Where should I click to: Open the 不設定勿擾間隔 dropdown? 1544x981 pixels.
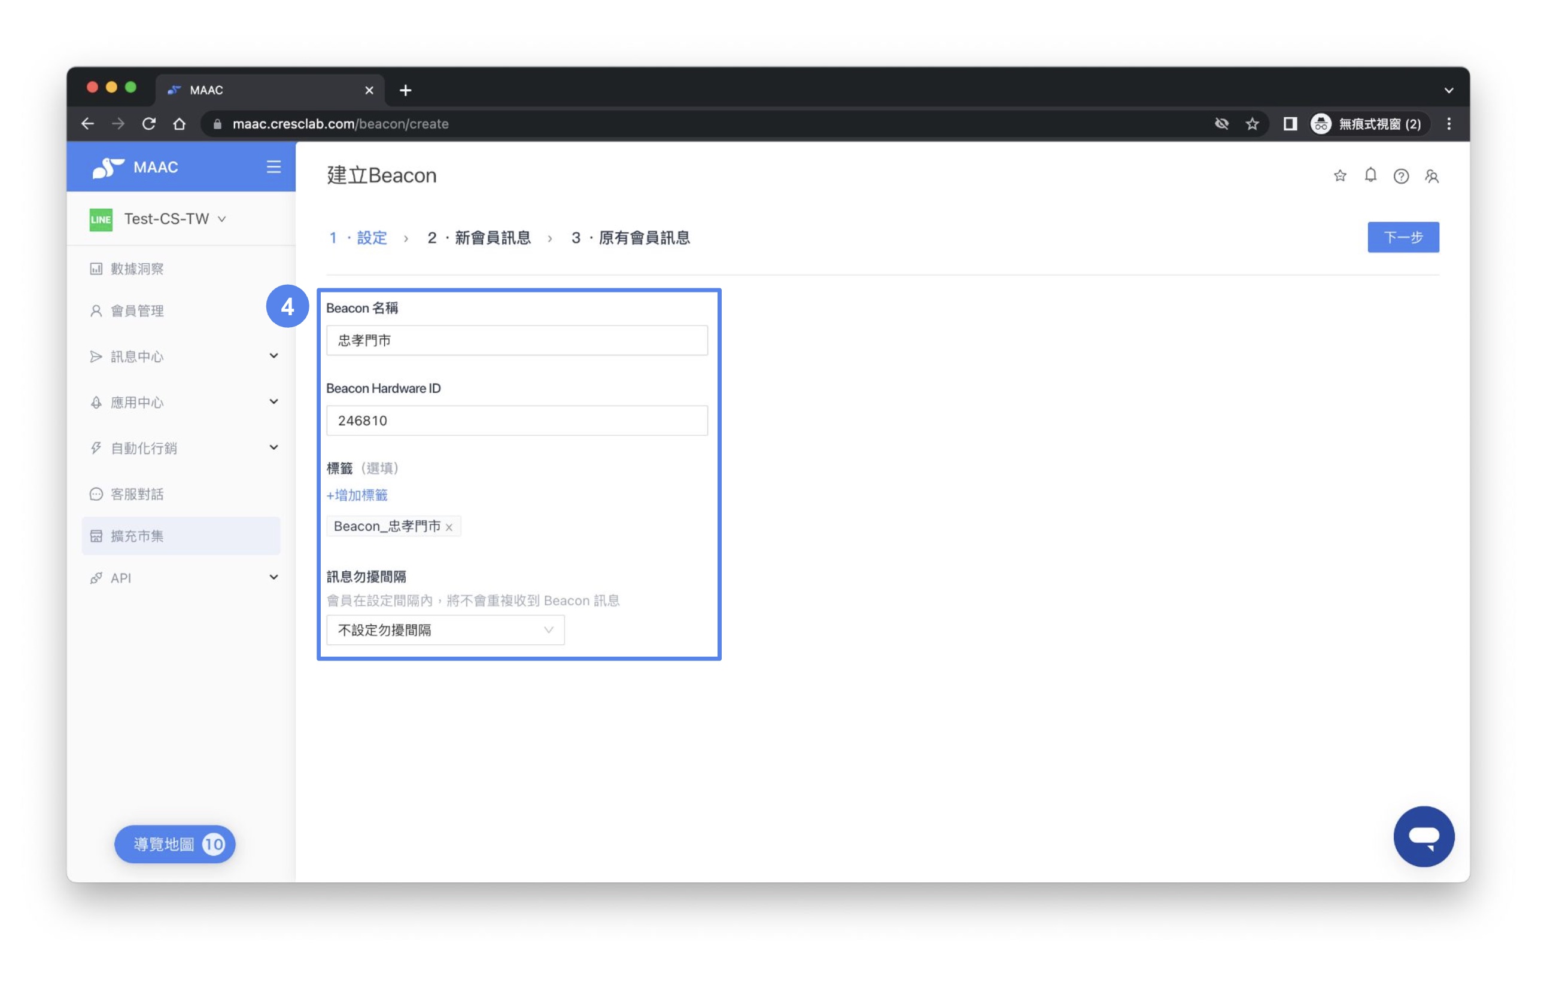click(446, 630)
